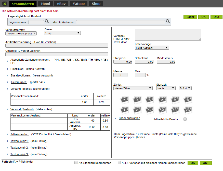This screenshot has width=223, height=171.
Task: Switch to the eBay tab
Action: (61, 4)
